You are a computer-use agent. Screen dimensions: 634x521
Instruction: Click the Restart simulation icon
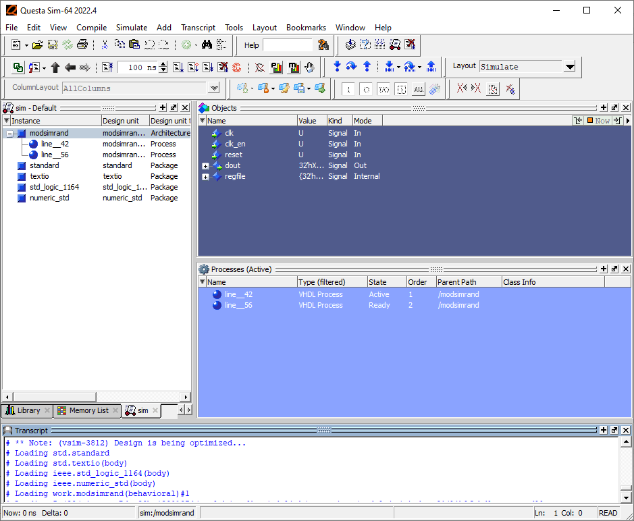point(107,67)
